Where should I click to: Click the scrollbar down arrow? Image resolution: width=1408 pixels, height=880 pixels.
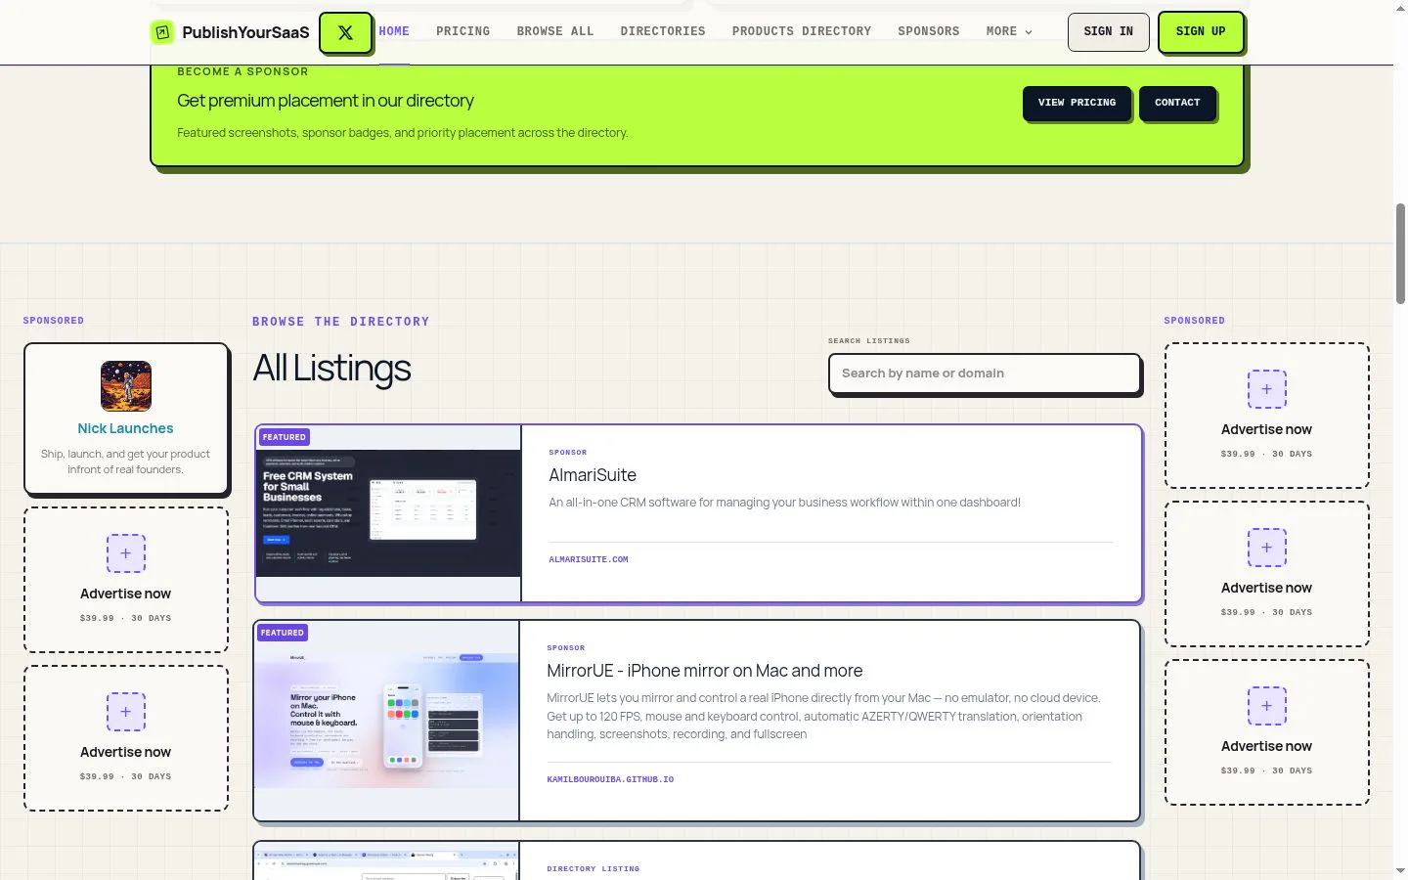[1400, 870]
